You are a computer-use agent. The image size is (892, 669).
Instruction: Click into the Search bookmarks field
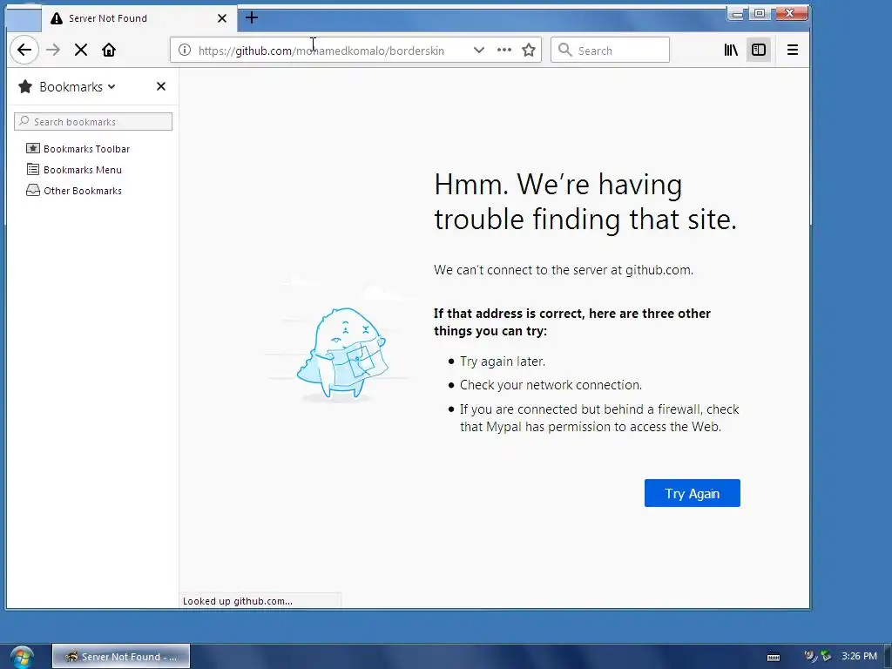(93, 121)
